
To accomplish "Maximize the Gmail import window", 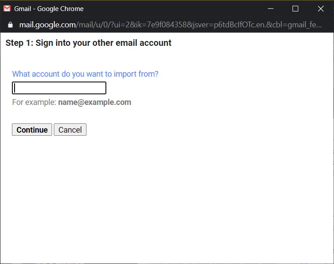I will [x=295, y=9].
